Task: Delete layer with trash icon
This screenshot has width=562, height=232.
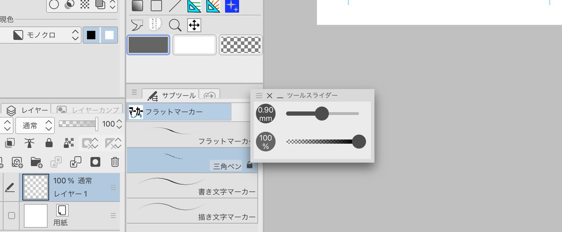Action: (115, 162)
